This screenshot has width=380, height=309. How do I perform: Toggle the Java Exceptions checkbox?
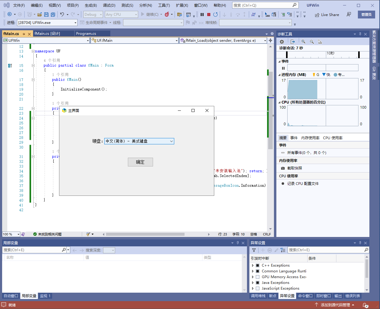click(258, 283)
